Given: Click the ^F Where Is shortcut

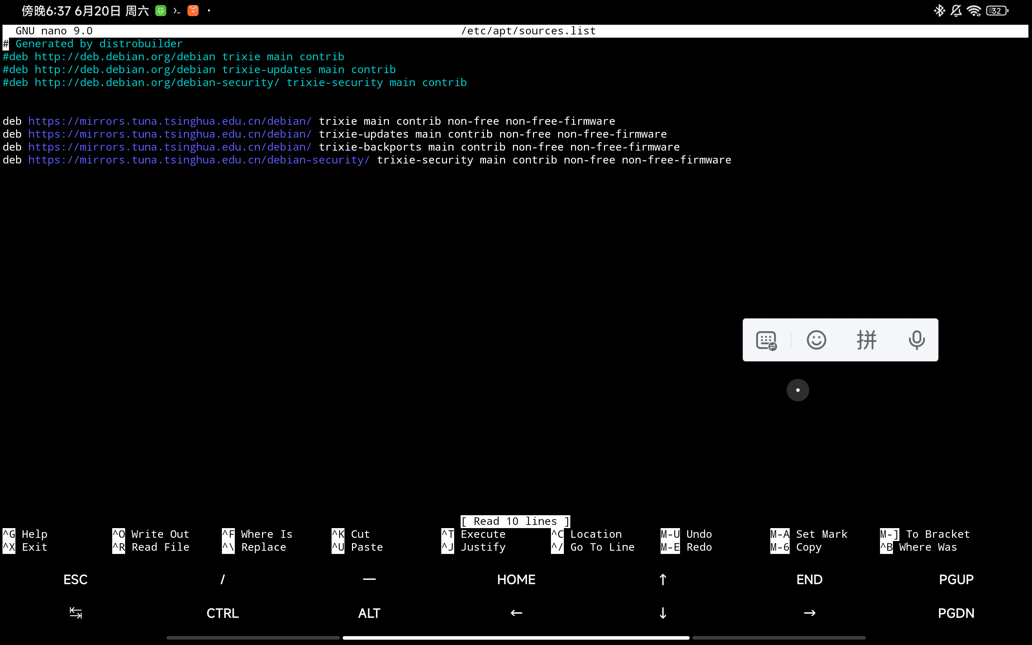Looking at the screenshot, I should [x=257, y=534].
